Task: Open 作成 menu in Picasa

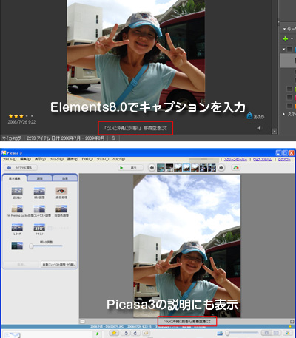Action: (87, 159)
